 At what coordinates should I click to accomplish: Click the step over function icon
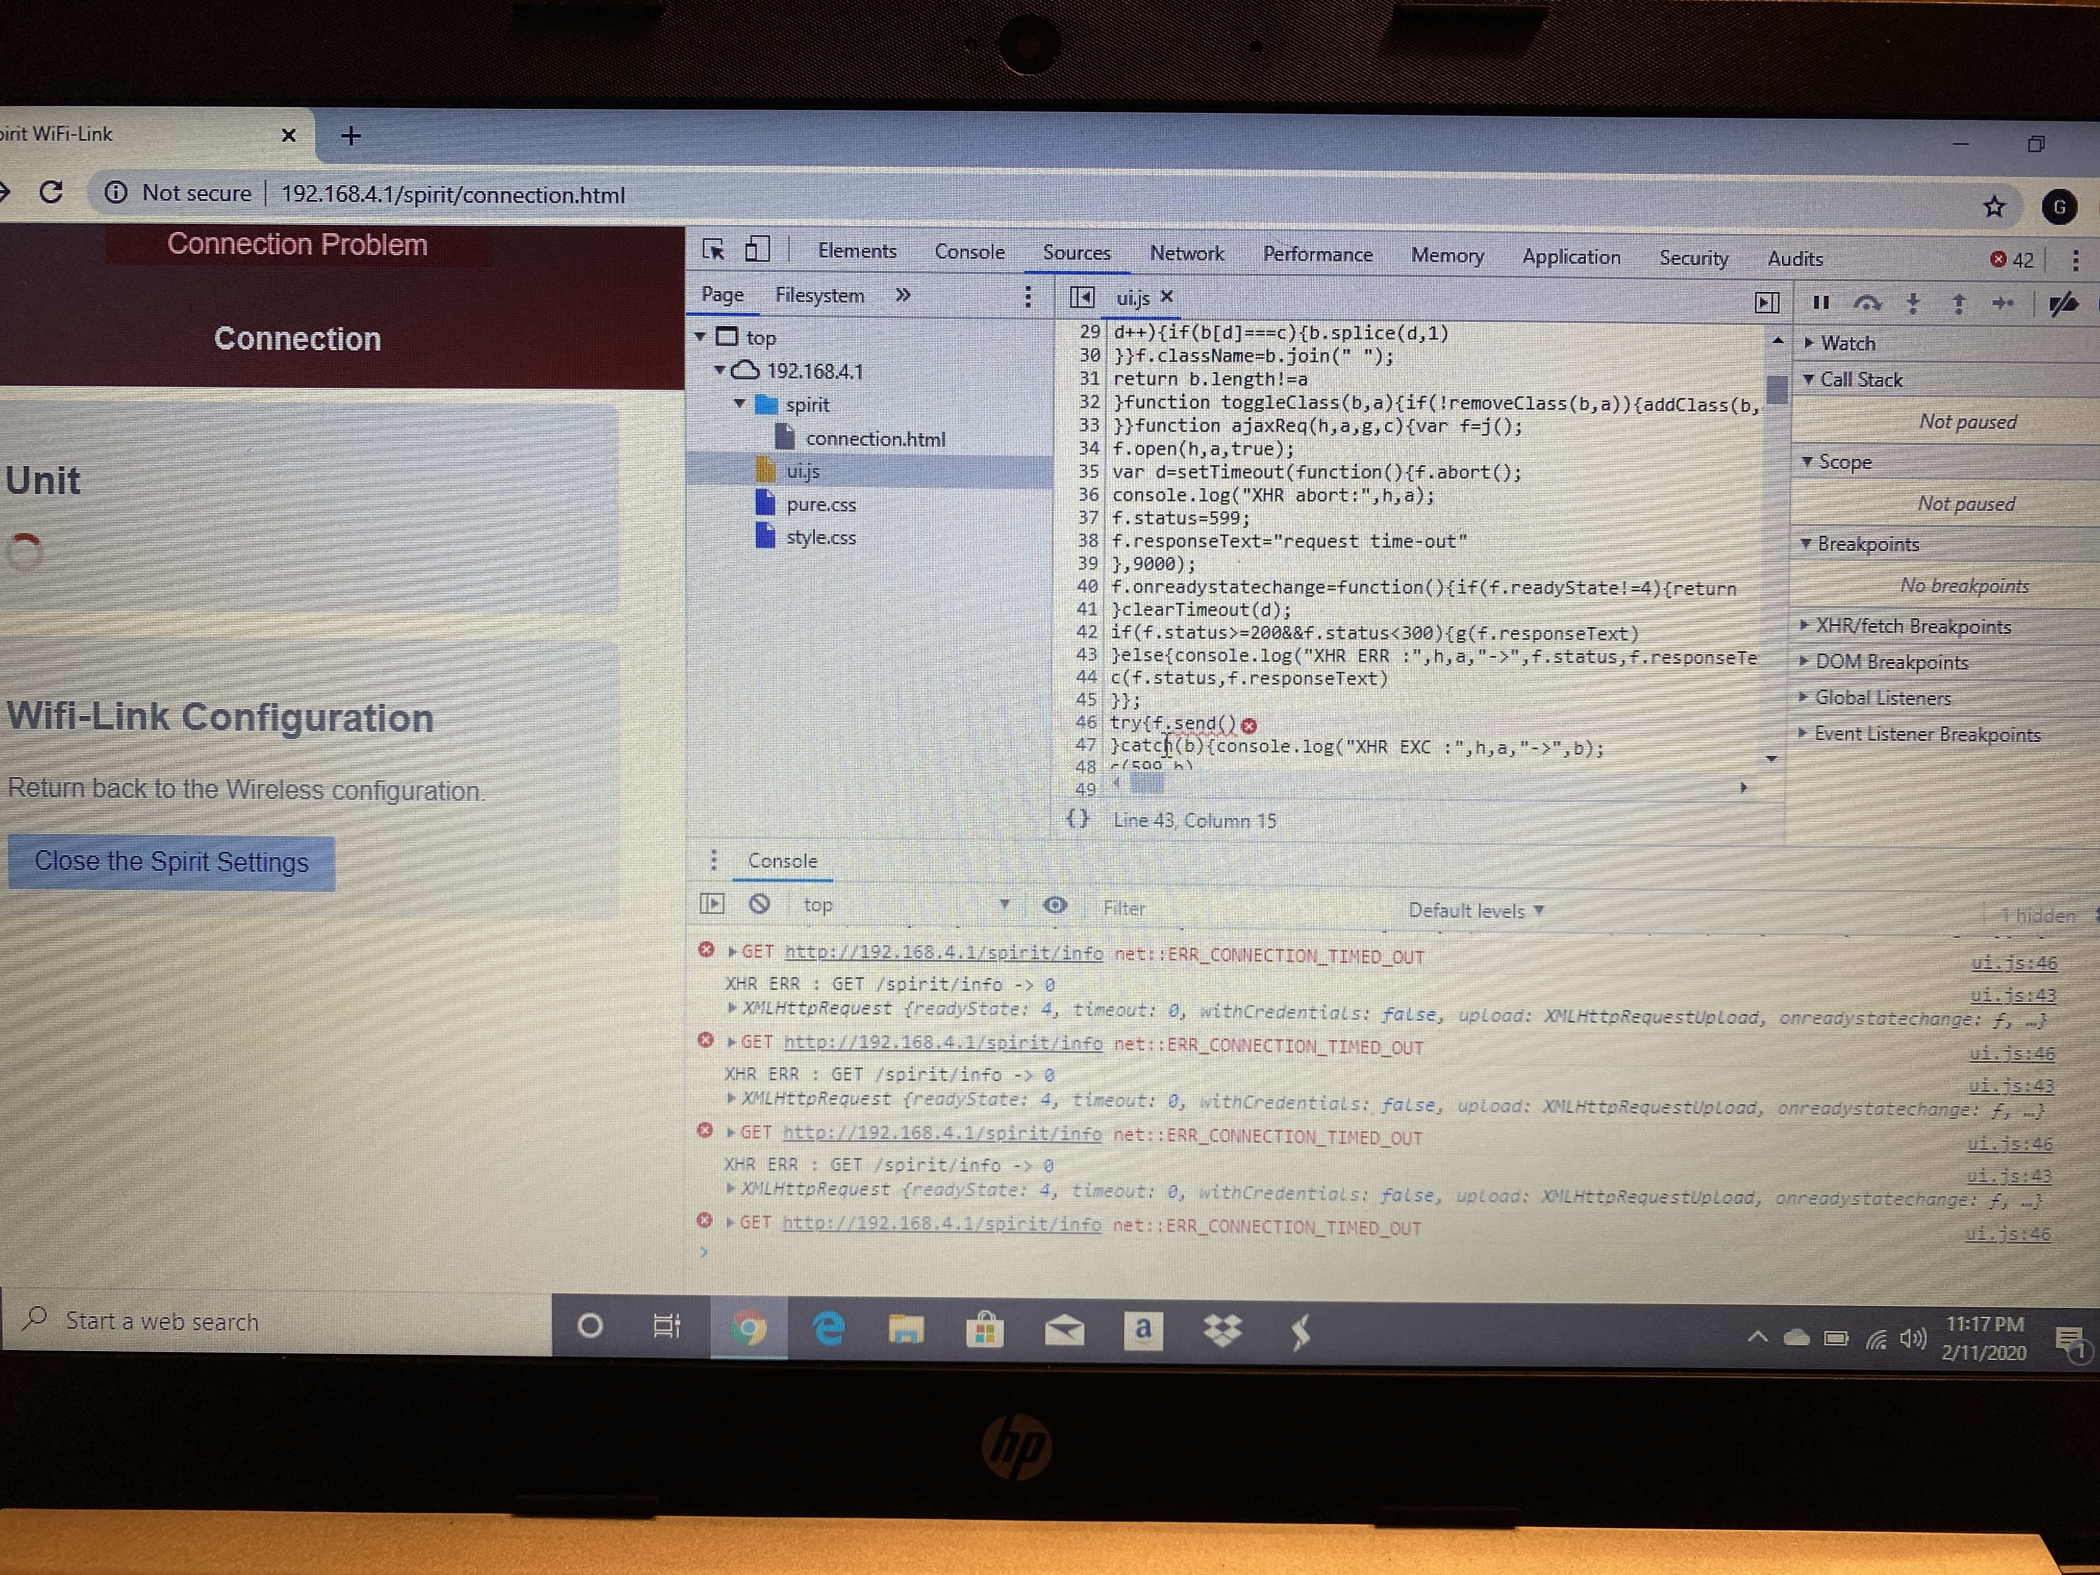click(x=1867, y=304)
